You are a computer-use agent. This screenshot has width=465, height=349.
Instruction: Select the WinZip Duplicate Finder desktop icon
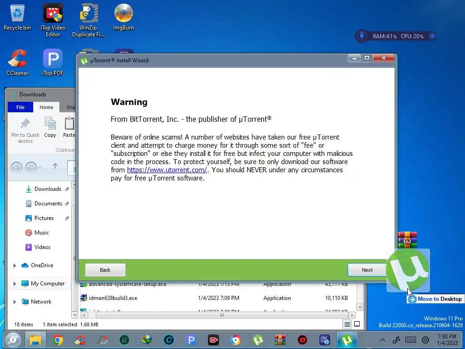pos(89,20)
